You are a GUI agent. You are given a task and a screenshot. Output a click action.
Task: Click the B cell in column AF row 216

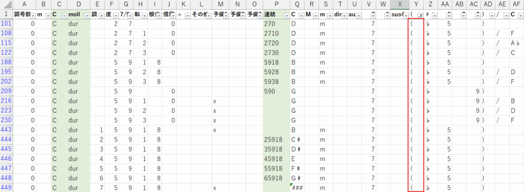pos(516,101)
